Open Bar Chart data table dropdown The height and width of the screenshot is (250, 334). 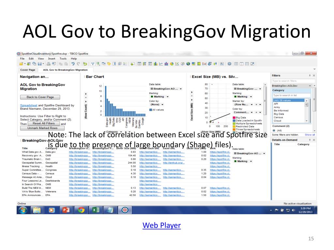coord(181,89)
